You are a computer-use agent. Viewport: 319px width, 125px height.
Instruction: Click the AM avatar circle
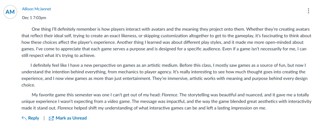click(10, 12)
